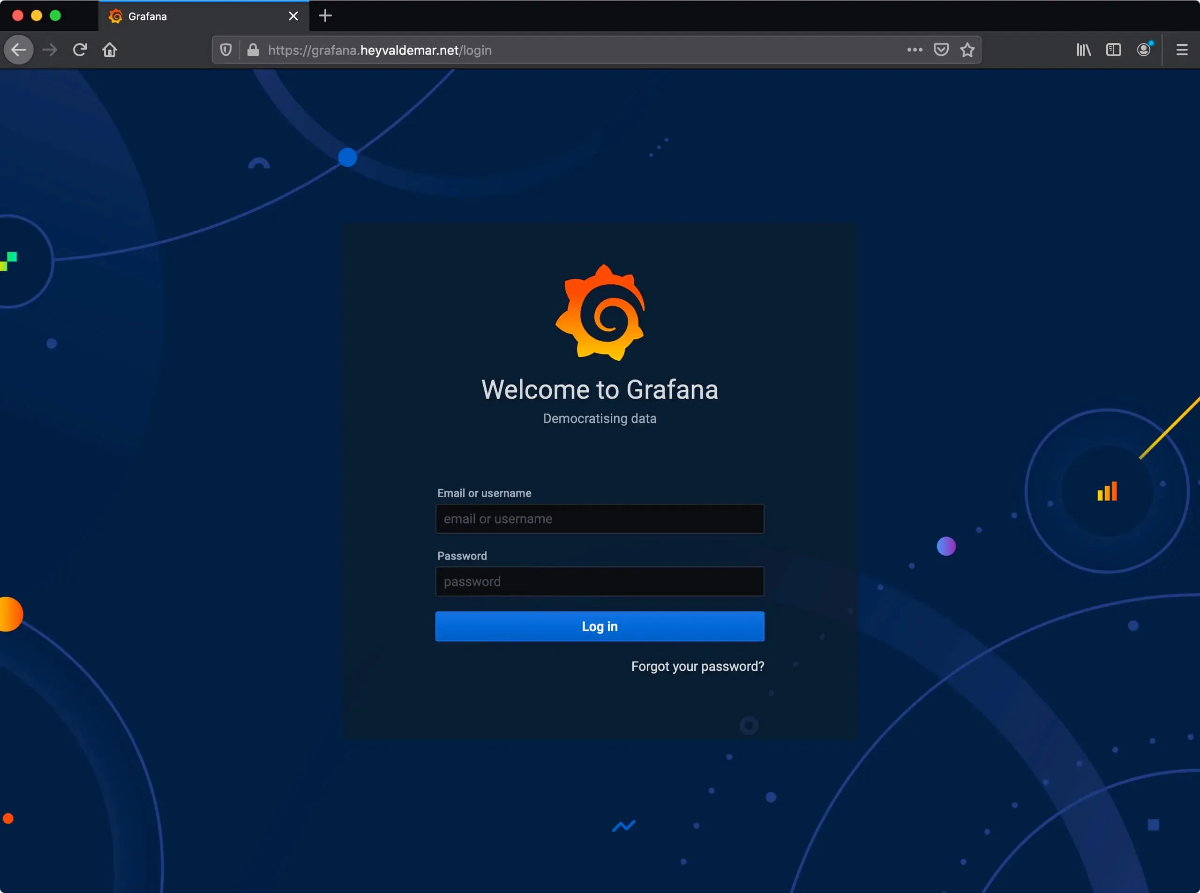The width and height of the screenshot is (1200, 893).
Task: Maximize window with green button
Action: click(x=56, y=15)
